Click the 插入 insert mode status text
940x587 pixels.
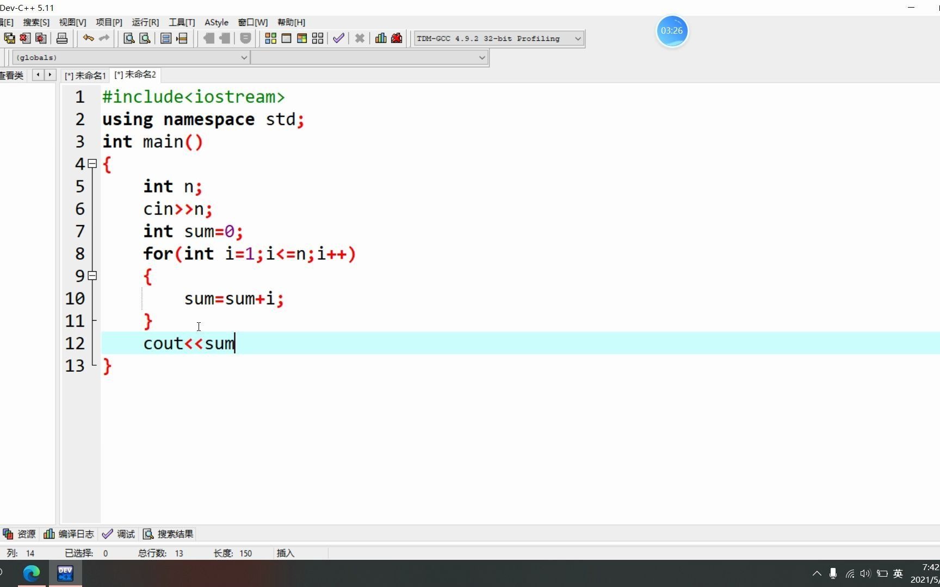286,553
